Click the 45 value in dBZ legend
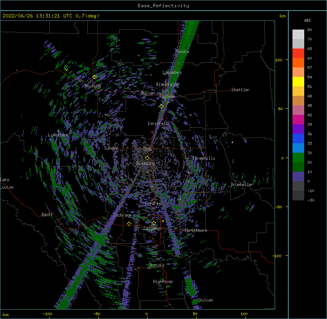This screenshot has width=327, height=319. point(310,105)
